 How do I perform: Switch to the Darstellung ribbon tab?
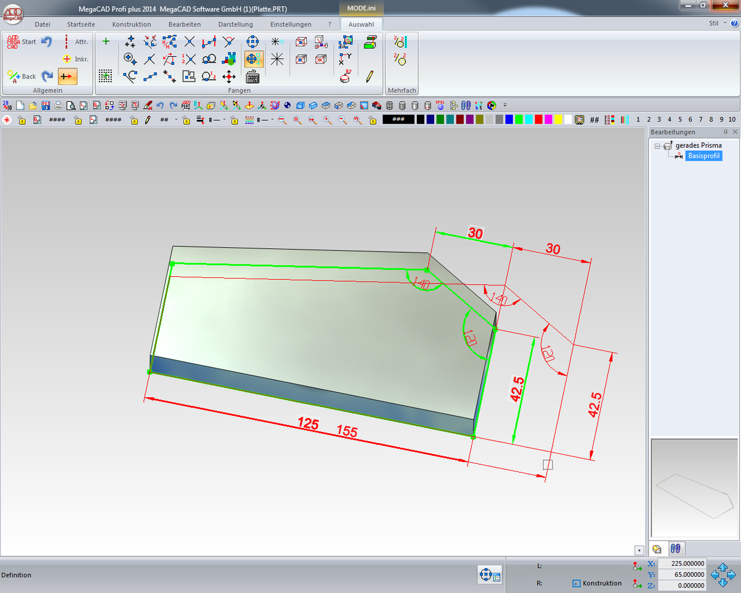(235, 24)
